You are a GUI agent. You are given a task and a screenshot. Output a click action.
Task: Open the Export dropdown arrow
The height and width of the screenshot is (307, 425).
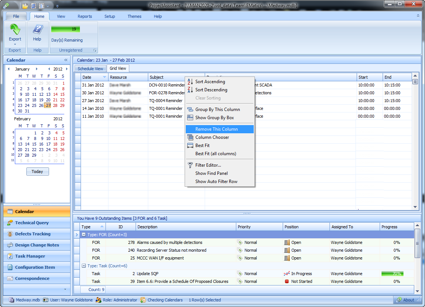coord(15,44)
